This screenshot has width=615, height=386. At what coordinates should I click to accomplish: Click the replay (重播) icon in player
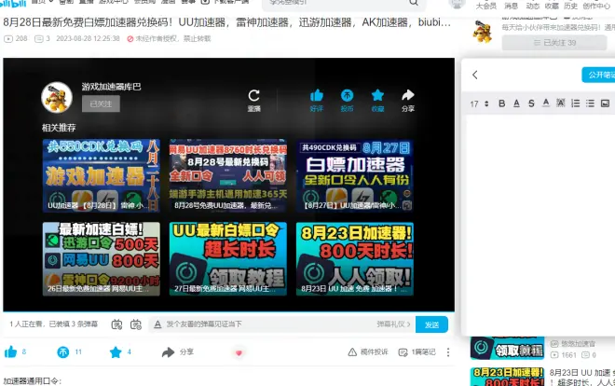[254, 95]
